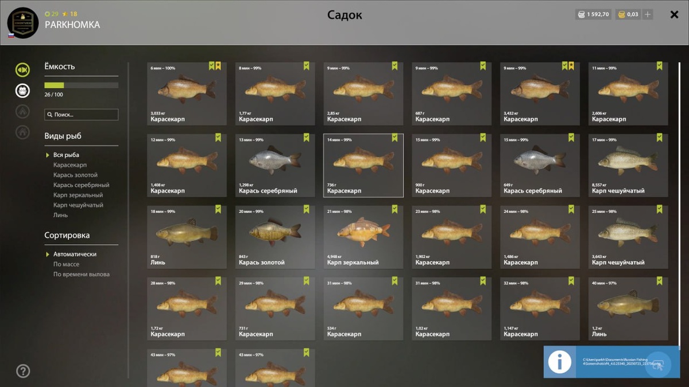Sort fish по времени вылова

81,274
